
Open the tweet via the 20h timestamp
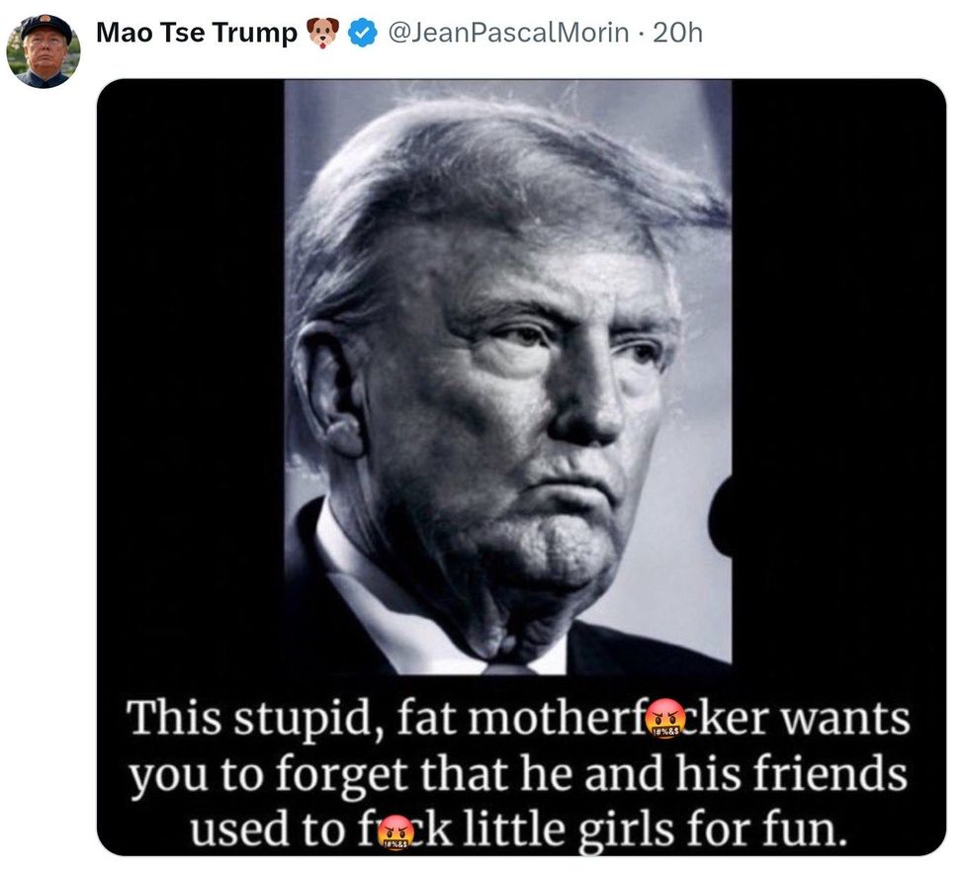(678, 33)
